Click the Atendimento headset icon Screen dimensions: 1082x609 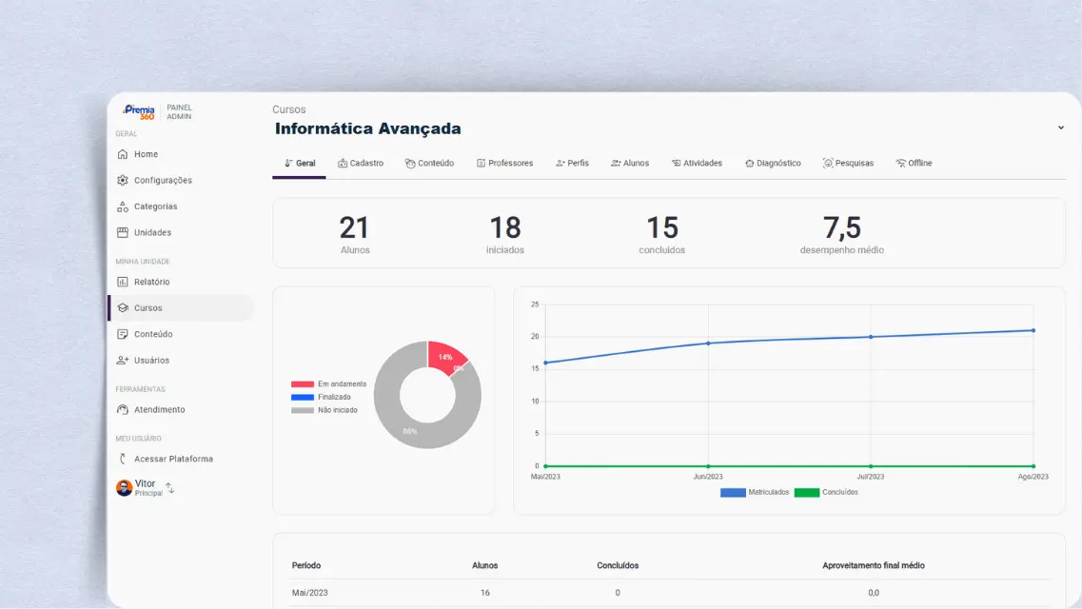(x=123, y=409)
